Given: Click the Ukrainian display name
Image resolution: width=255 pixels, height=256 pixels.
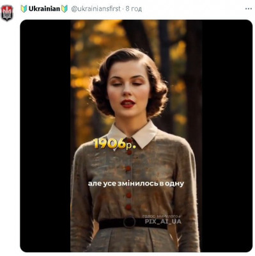Looking at the screenshot, I should click(x=44, y=9).
